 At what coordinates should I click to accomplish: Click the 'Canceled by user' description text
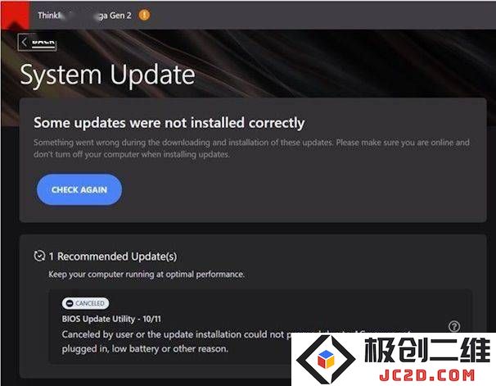point(175,342)
